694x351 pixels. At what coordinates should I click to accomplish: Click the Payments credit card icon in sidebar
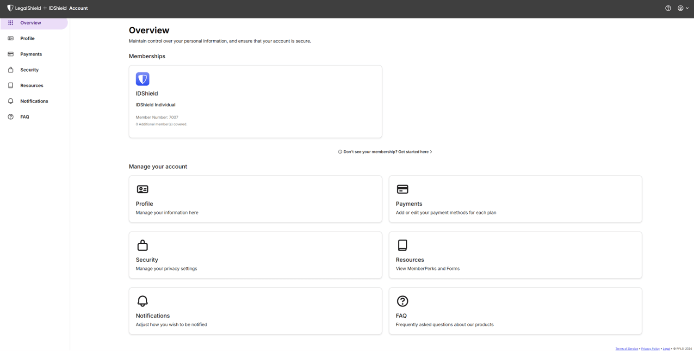11,54
